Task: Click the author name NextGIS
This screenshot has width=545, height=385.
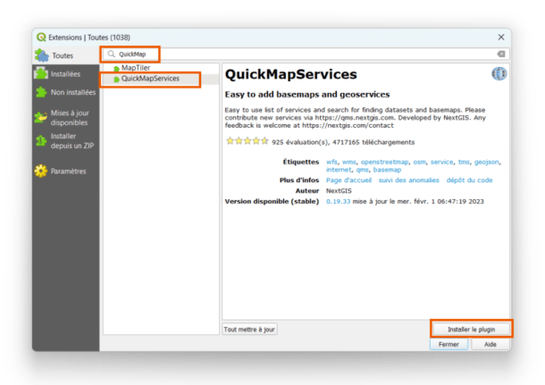Action: pos(339,191)
